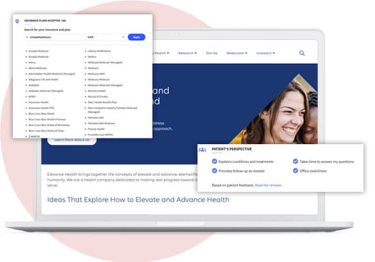
Task: Select APWU in the insurance list
Action: 32,97
